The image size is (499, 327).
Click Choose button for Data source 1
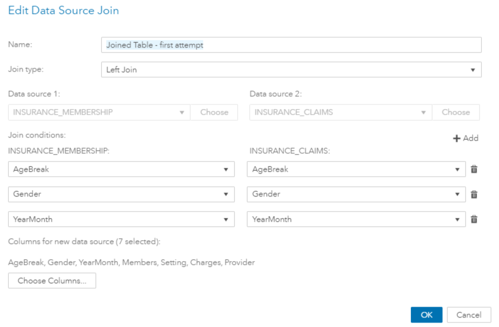click(x=214, y=112)
